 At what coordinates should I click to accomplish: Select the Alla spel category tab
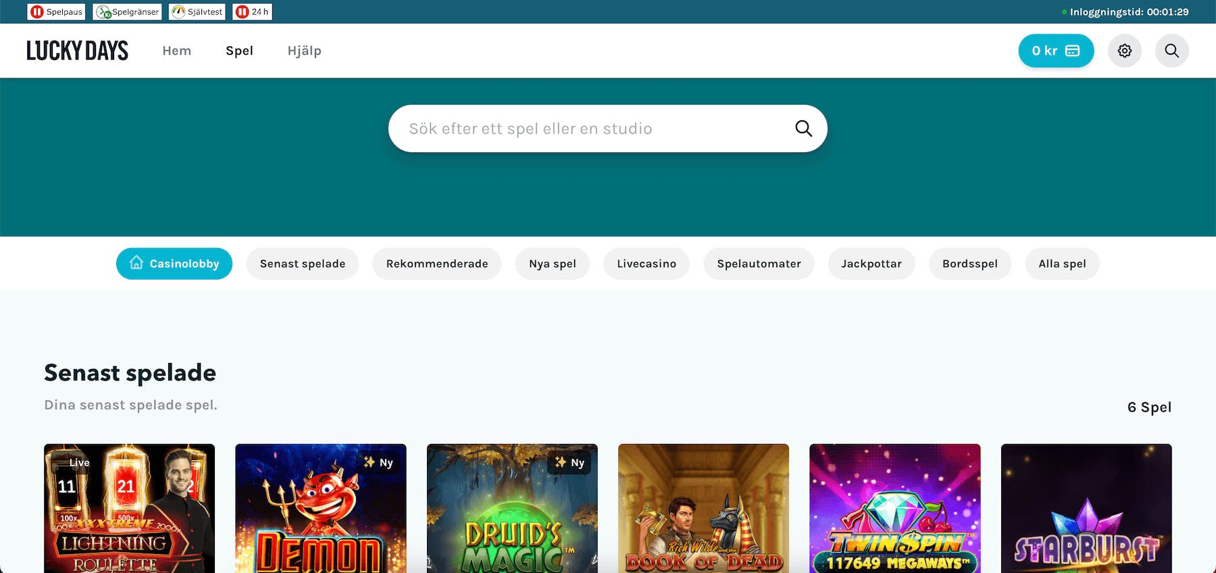point(1062,264)
